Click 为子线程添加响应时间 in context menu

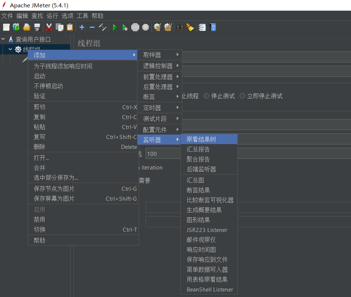click(x=83, y=66)
